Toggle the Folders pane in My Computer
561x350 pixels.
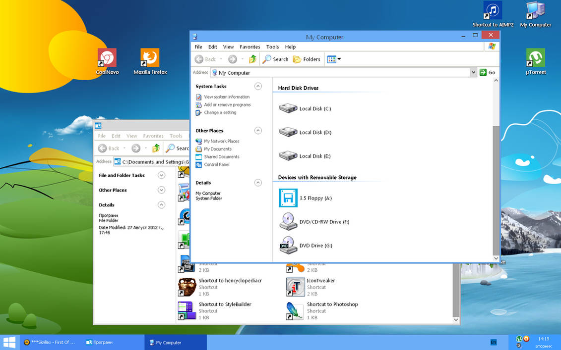pyautogui.click(x=307, y=59)
